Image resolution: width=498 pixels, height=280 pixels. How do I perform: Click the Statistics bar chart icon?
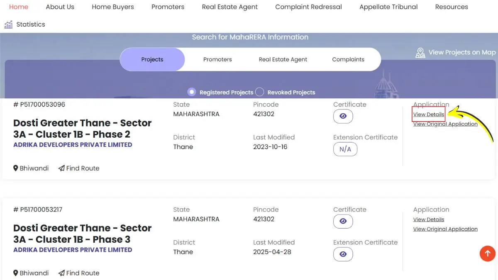8,24
